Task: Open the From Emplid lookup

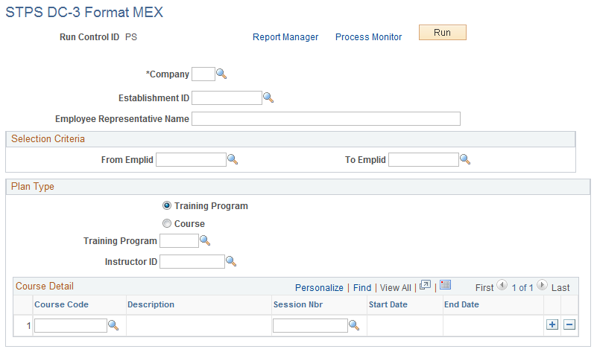Action: pyautogui.click(x=233, y=159)
